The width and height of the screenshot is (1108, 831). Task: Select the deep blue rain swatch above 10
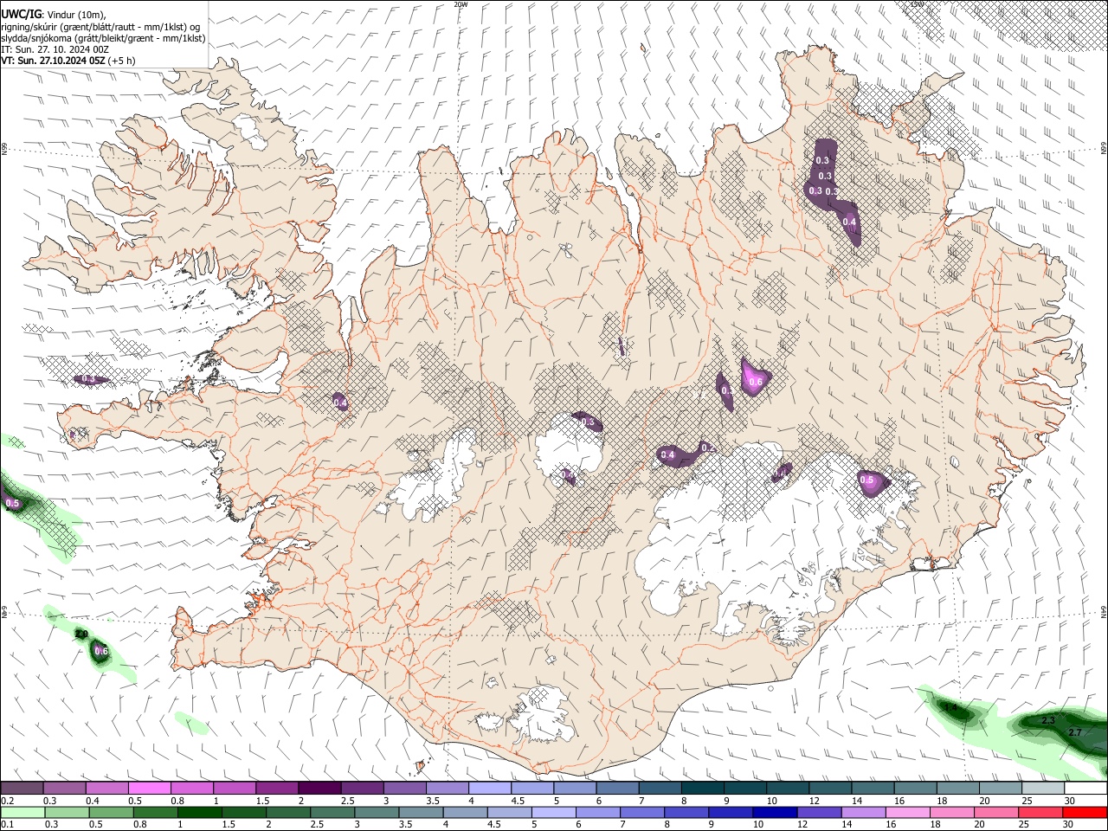(x=773, y=812)
